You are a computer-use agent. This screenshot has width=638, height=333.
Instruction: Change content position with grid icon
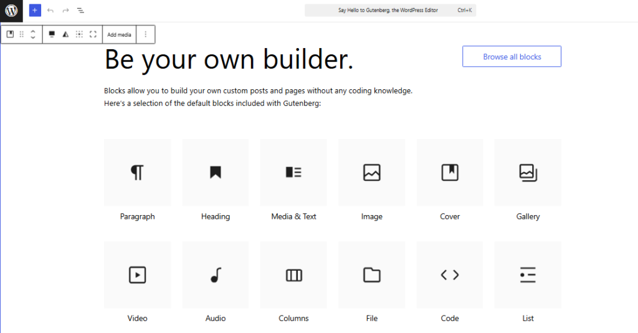click(x=79, y=34)
